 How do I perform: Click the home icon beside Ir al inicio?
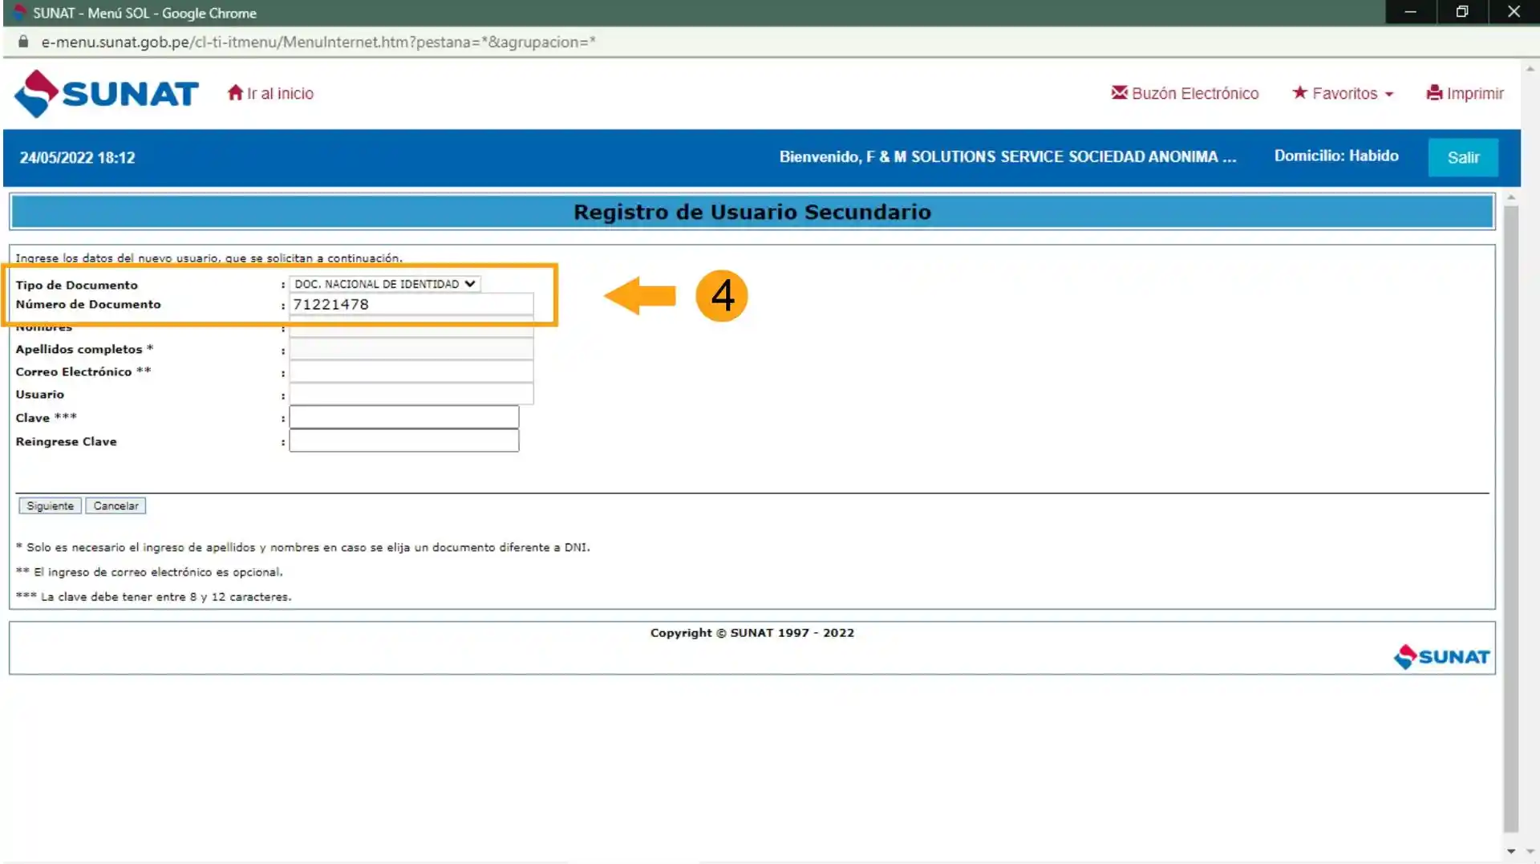click(x=235, y=93)
